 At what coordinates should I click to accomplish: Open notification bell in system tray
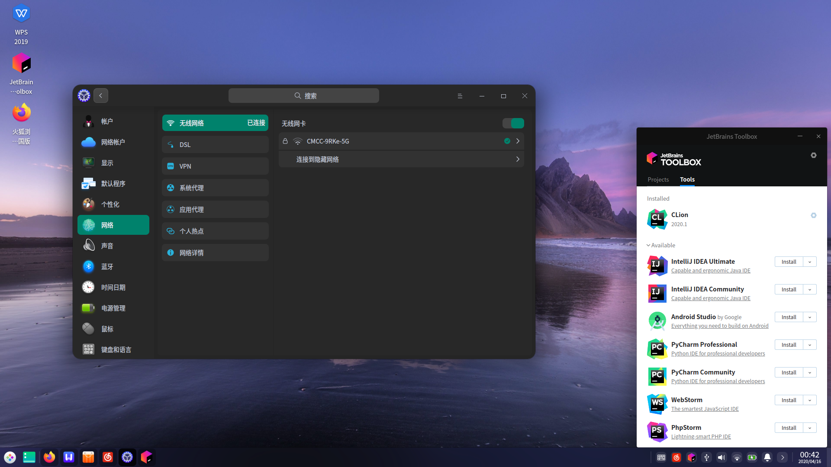pos(767,457)
